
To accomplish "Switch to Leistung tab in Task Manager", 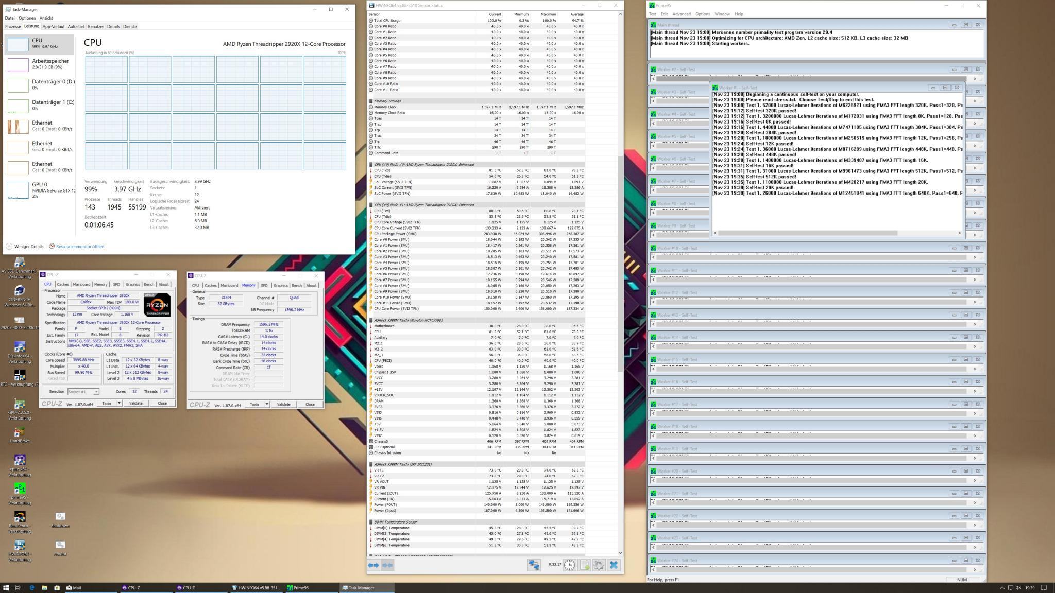I will [x=31, y=26].
